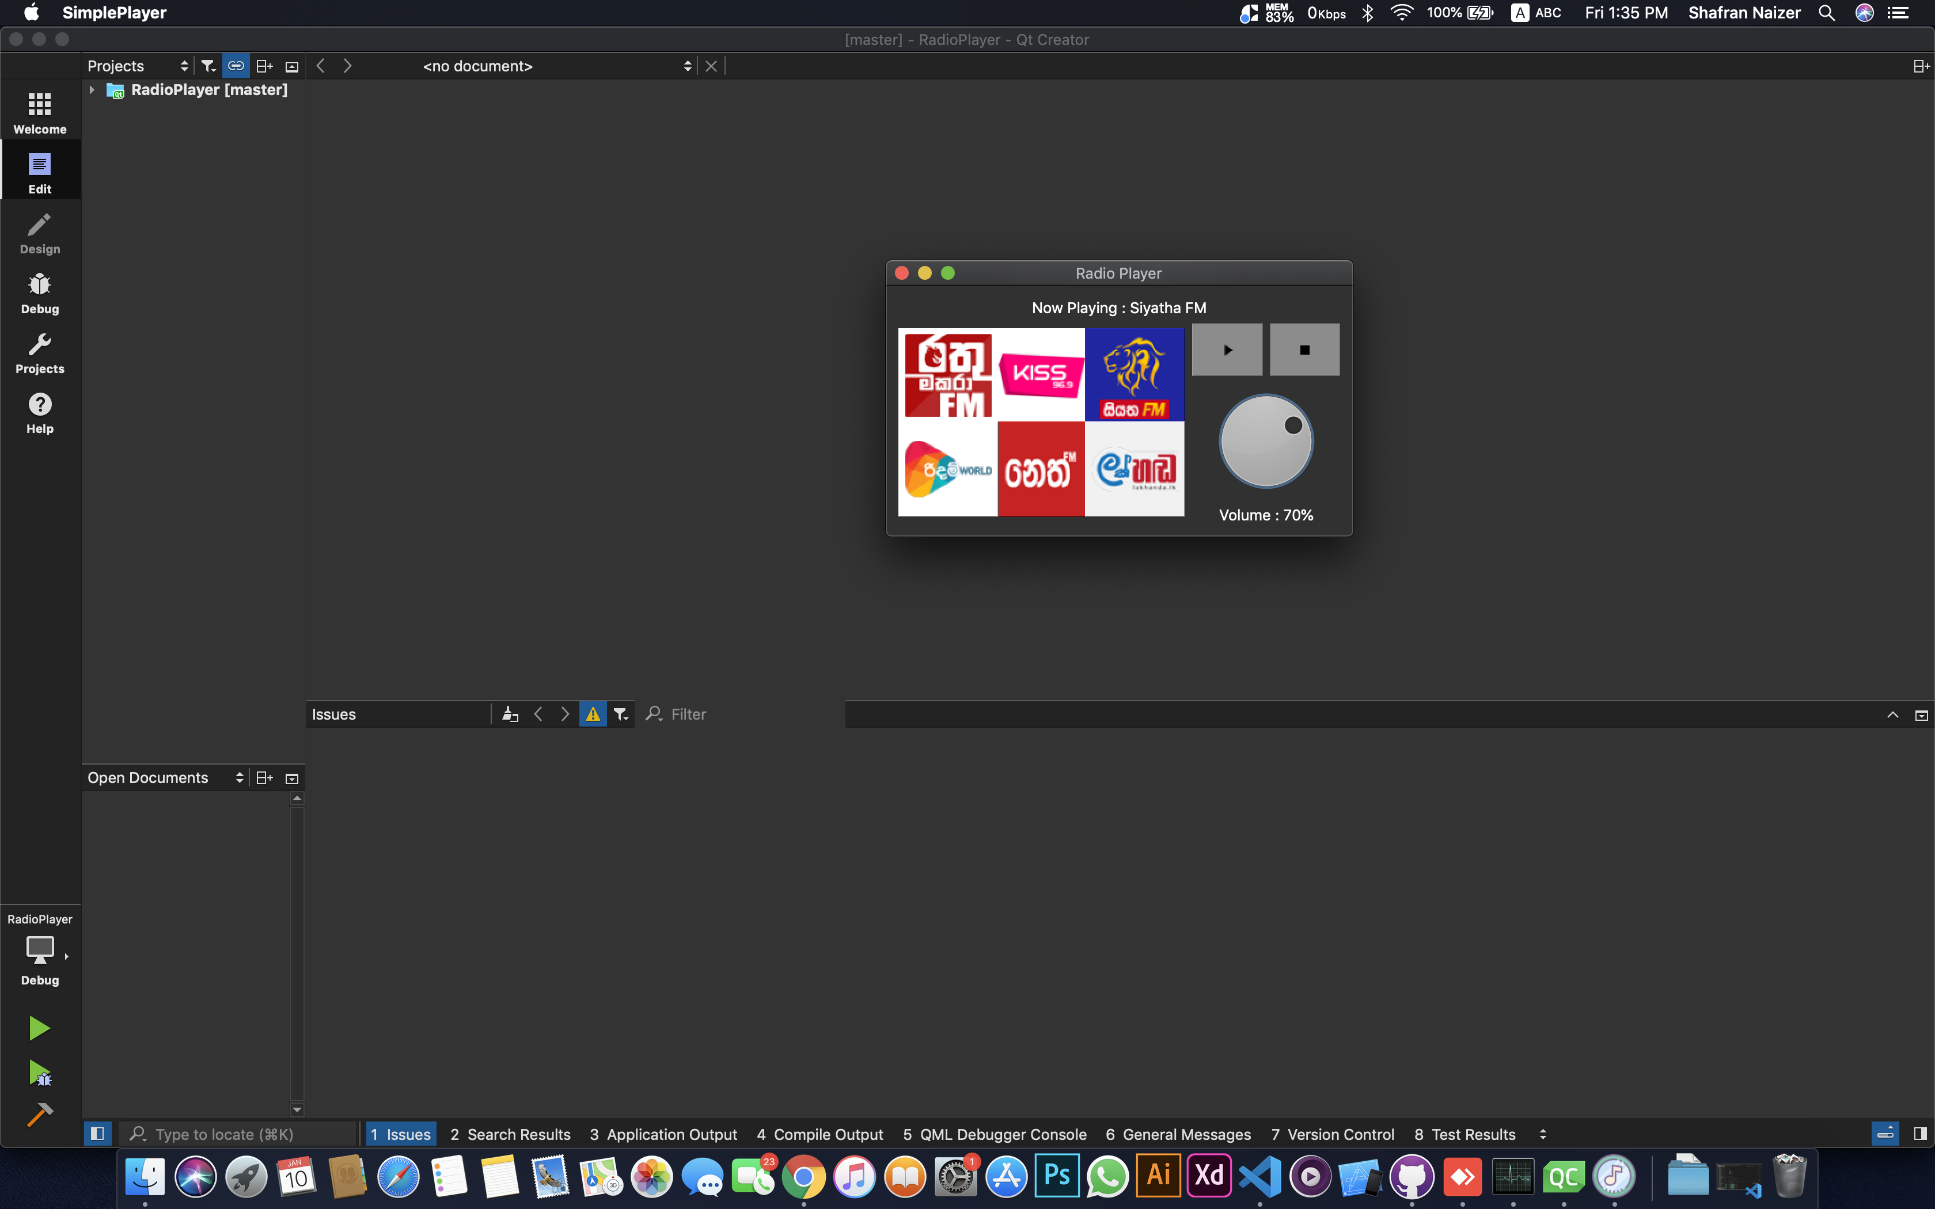
Task: Click the Build hammer icon
Action: tap(39, 1114)
